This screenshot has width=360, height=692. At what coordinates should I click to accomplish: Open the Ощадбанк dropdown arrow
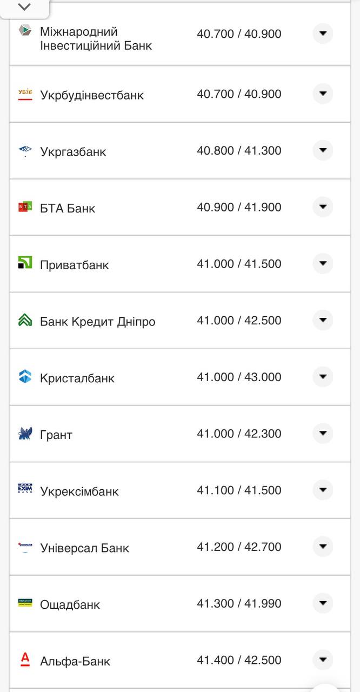coord(323,604)
